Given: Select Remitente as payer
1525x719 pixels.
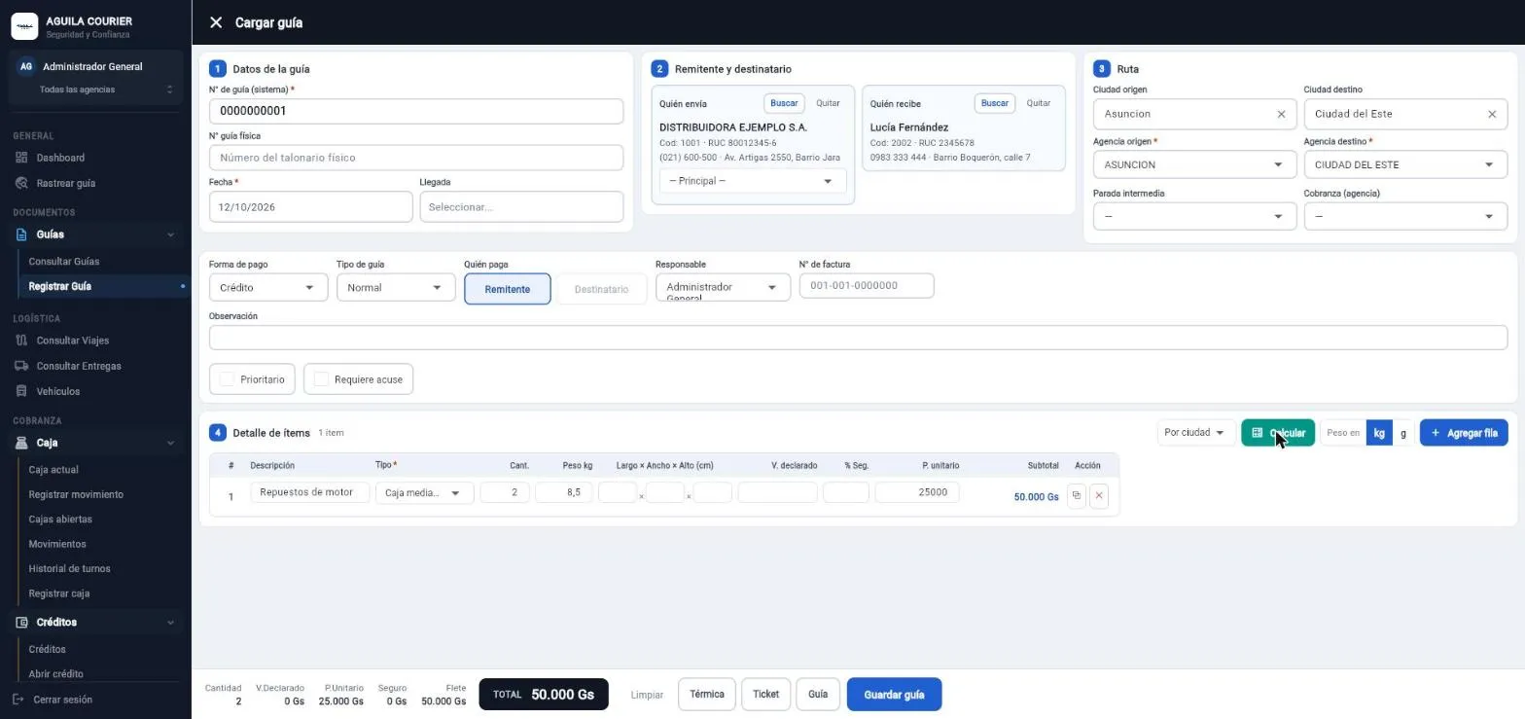Looking at the screenshot, I should pyautogui.click(x=508, y=289).
